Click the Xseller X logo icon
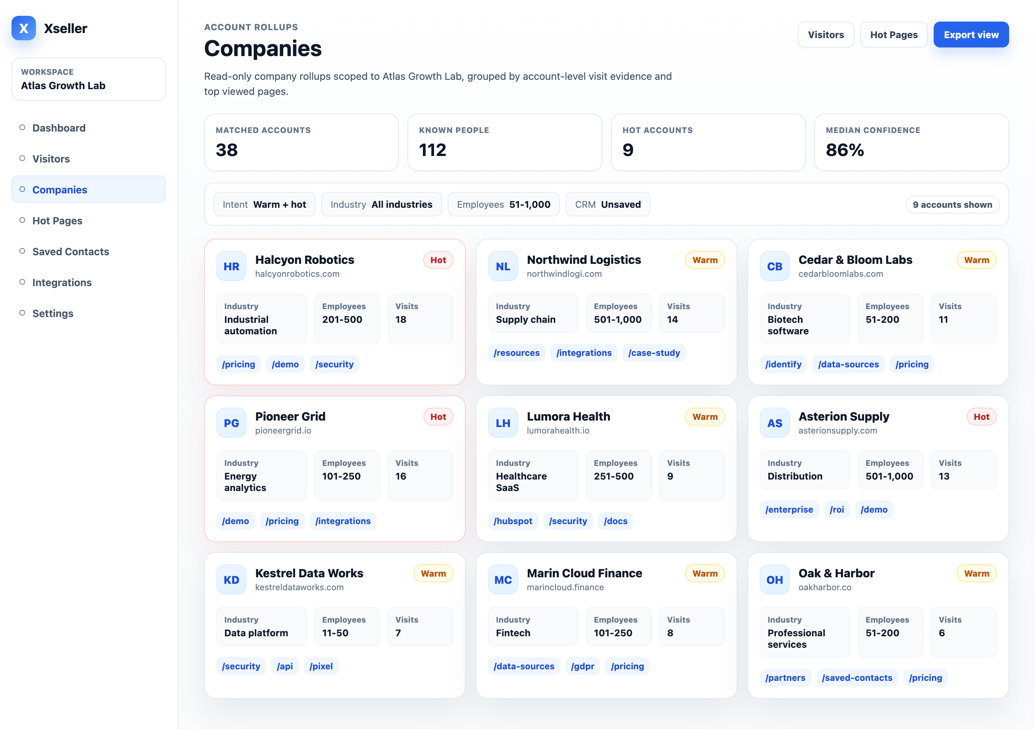This screenshot has height=729, width=1035. 23,28
